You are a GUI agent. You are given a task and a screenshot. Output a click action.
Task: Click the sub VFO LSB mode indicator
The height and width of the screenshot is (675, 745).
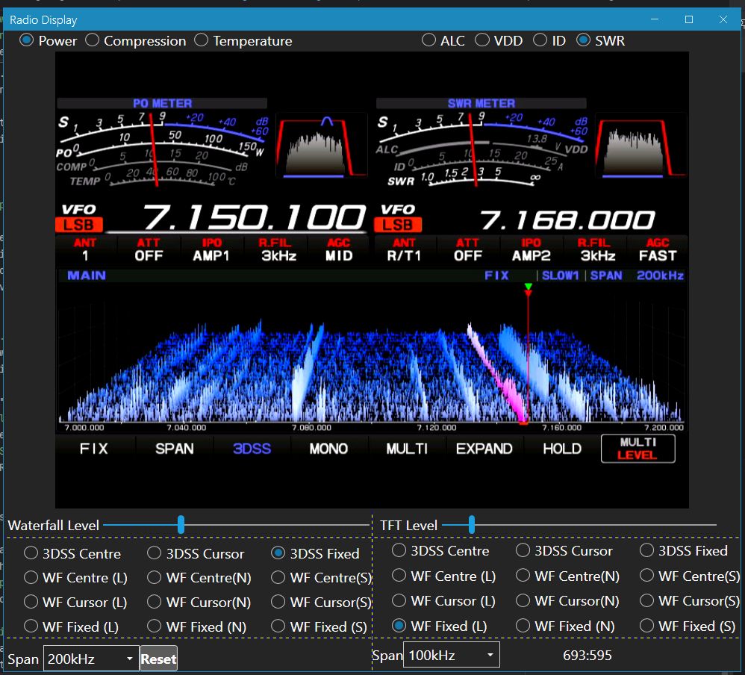(x=398, y=224)
